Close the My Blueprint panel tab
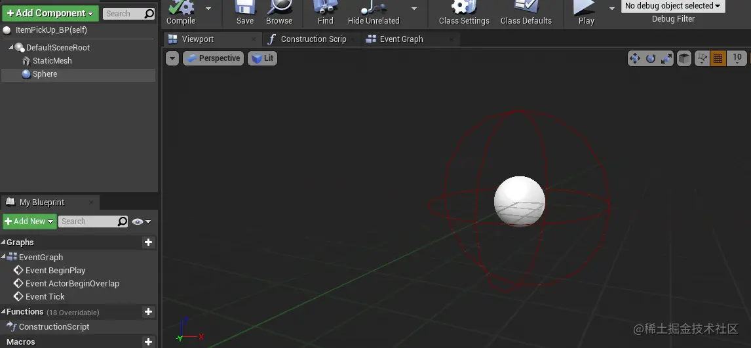Image resolution: width=751 pixels, height=348 pixels. click(91, 203)
